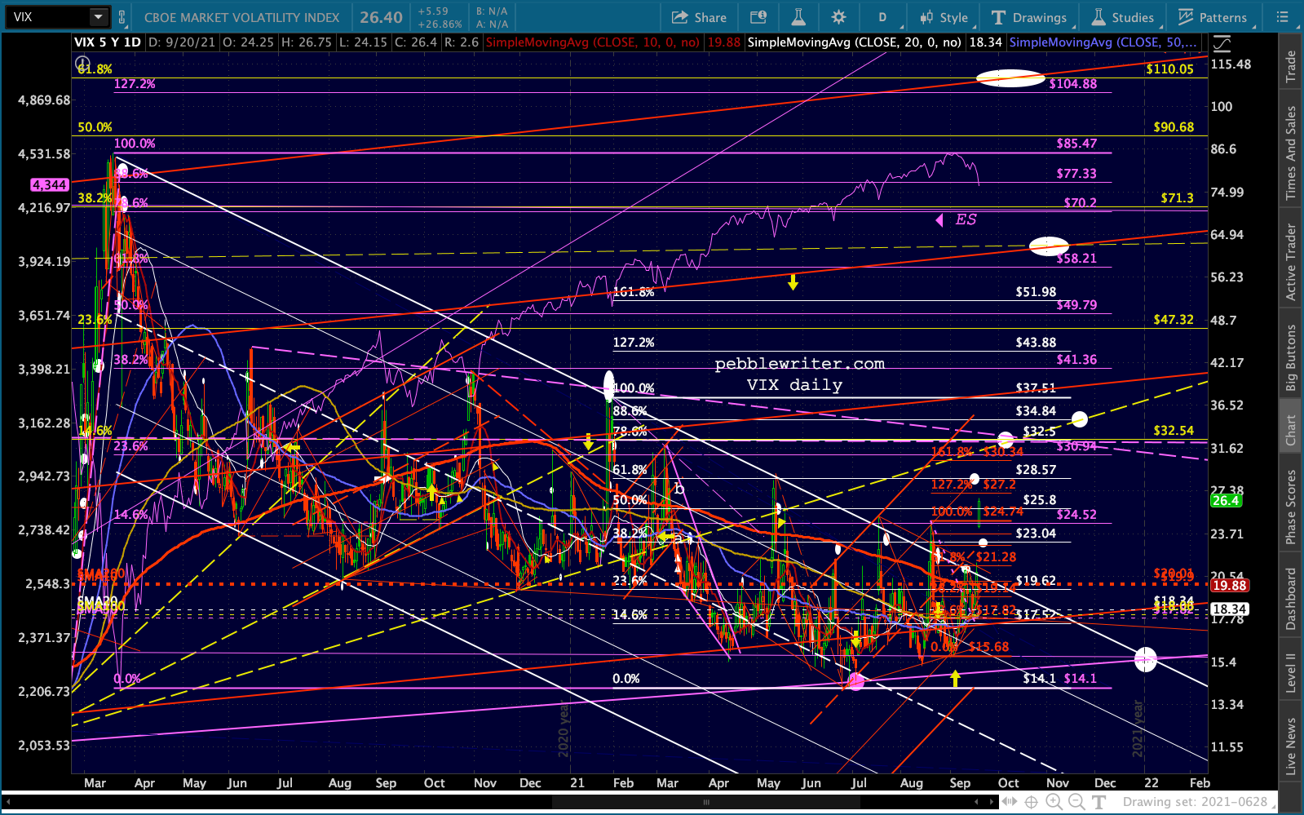Open the Patterns menu
The image size is (1304, 815).
[1213, 17]
